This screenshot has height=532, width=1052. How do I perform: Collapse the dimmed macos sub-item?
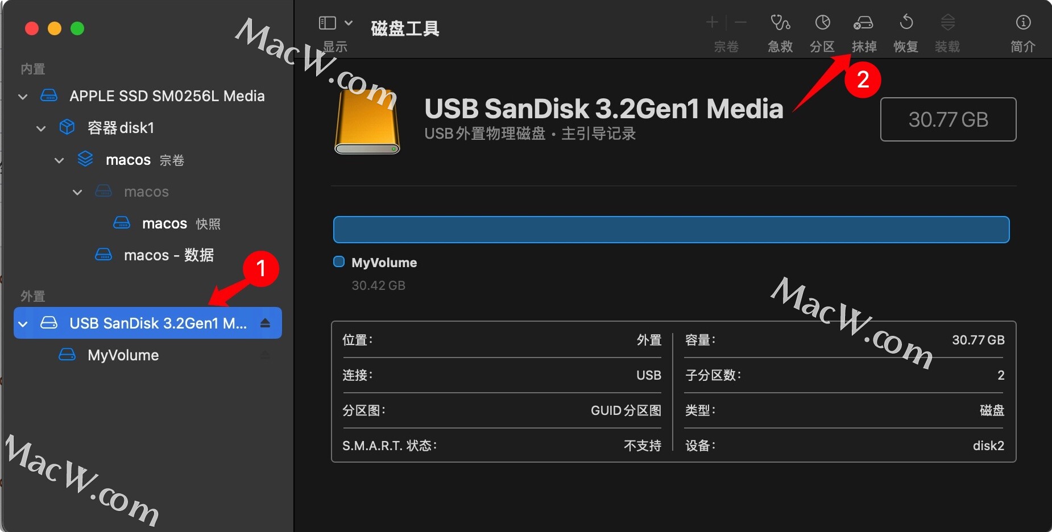click(77, 192)
